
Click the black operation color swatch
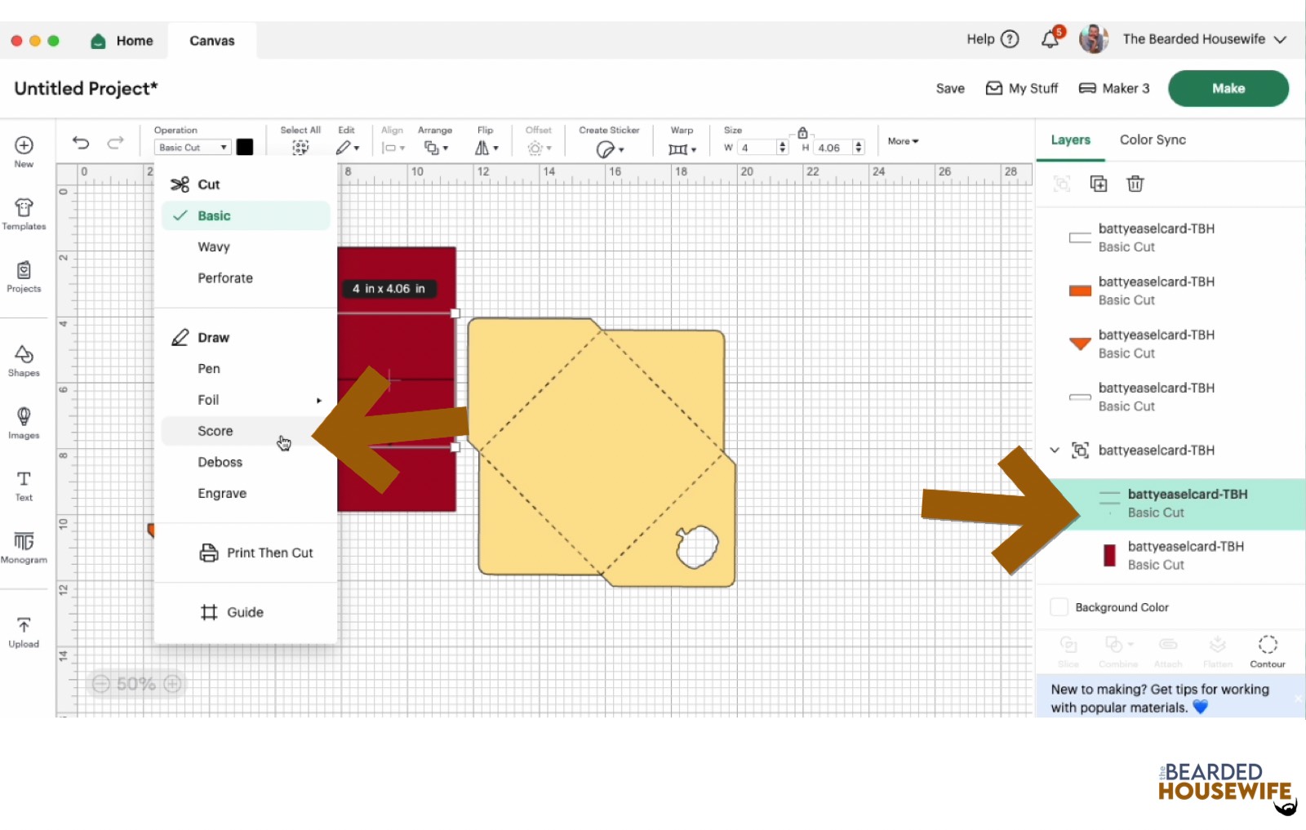(x=245, y=147)
